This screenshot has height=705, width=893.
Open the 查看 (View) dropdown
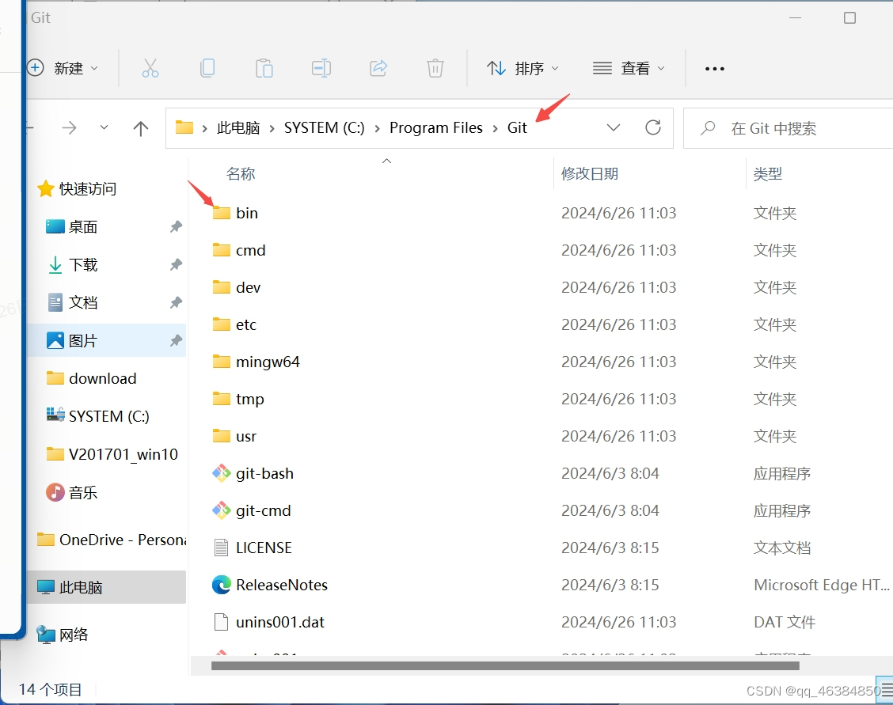pos(629,68)
